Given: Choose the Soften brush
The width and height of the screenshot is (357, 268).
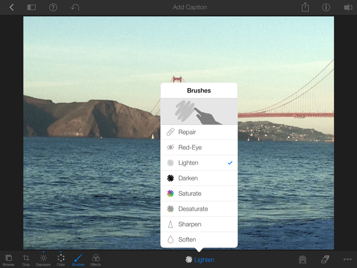Looking at the screenshot, I should 199,240.
